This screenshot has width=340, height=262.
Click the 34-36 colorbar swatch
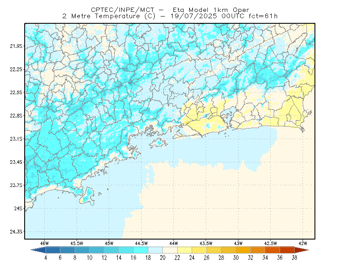pos(272,250)
